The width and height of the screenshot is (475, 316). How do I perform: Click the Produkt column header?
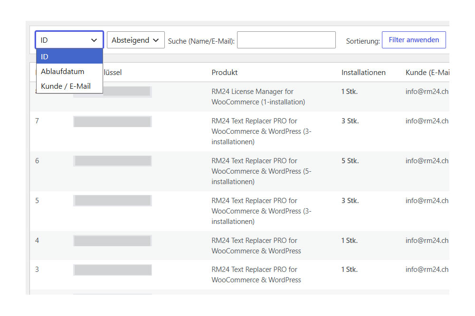click(x=225, y=72)
